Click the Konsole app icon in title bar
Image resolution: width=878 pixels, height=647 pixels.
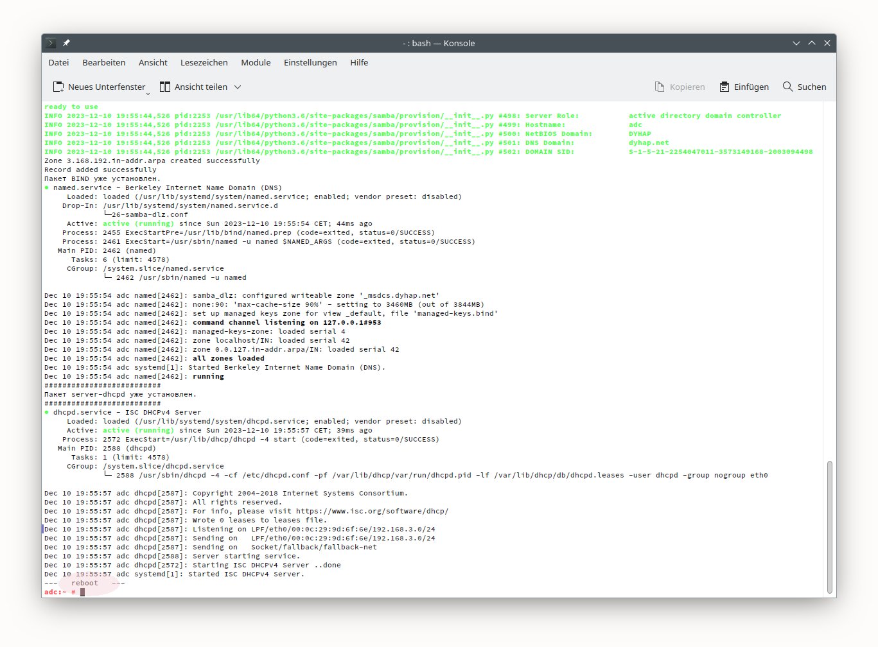[51, 43]
